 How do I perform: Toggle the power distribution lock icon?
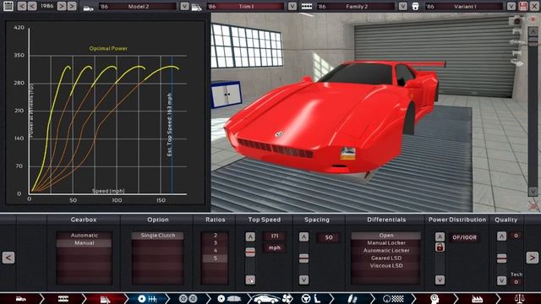coord(440,247)
